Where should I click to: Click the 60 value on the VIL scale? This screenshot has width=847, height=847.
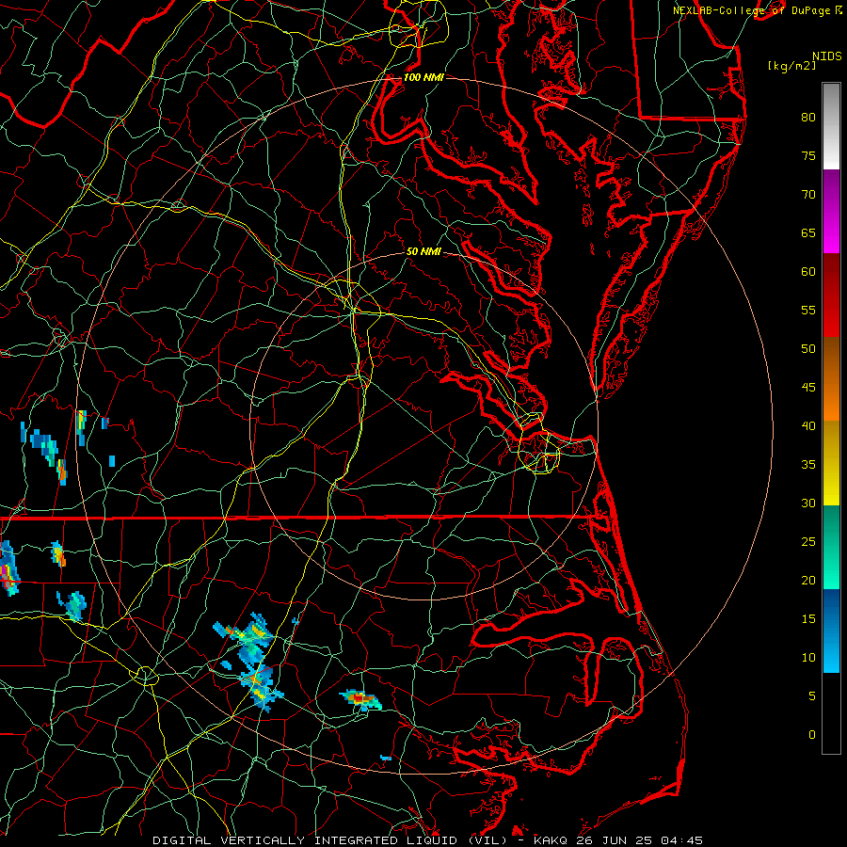808,272
